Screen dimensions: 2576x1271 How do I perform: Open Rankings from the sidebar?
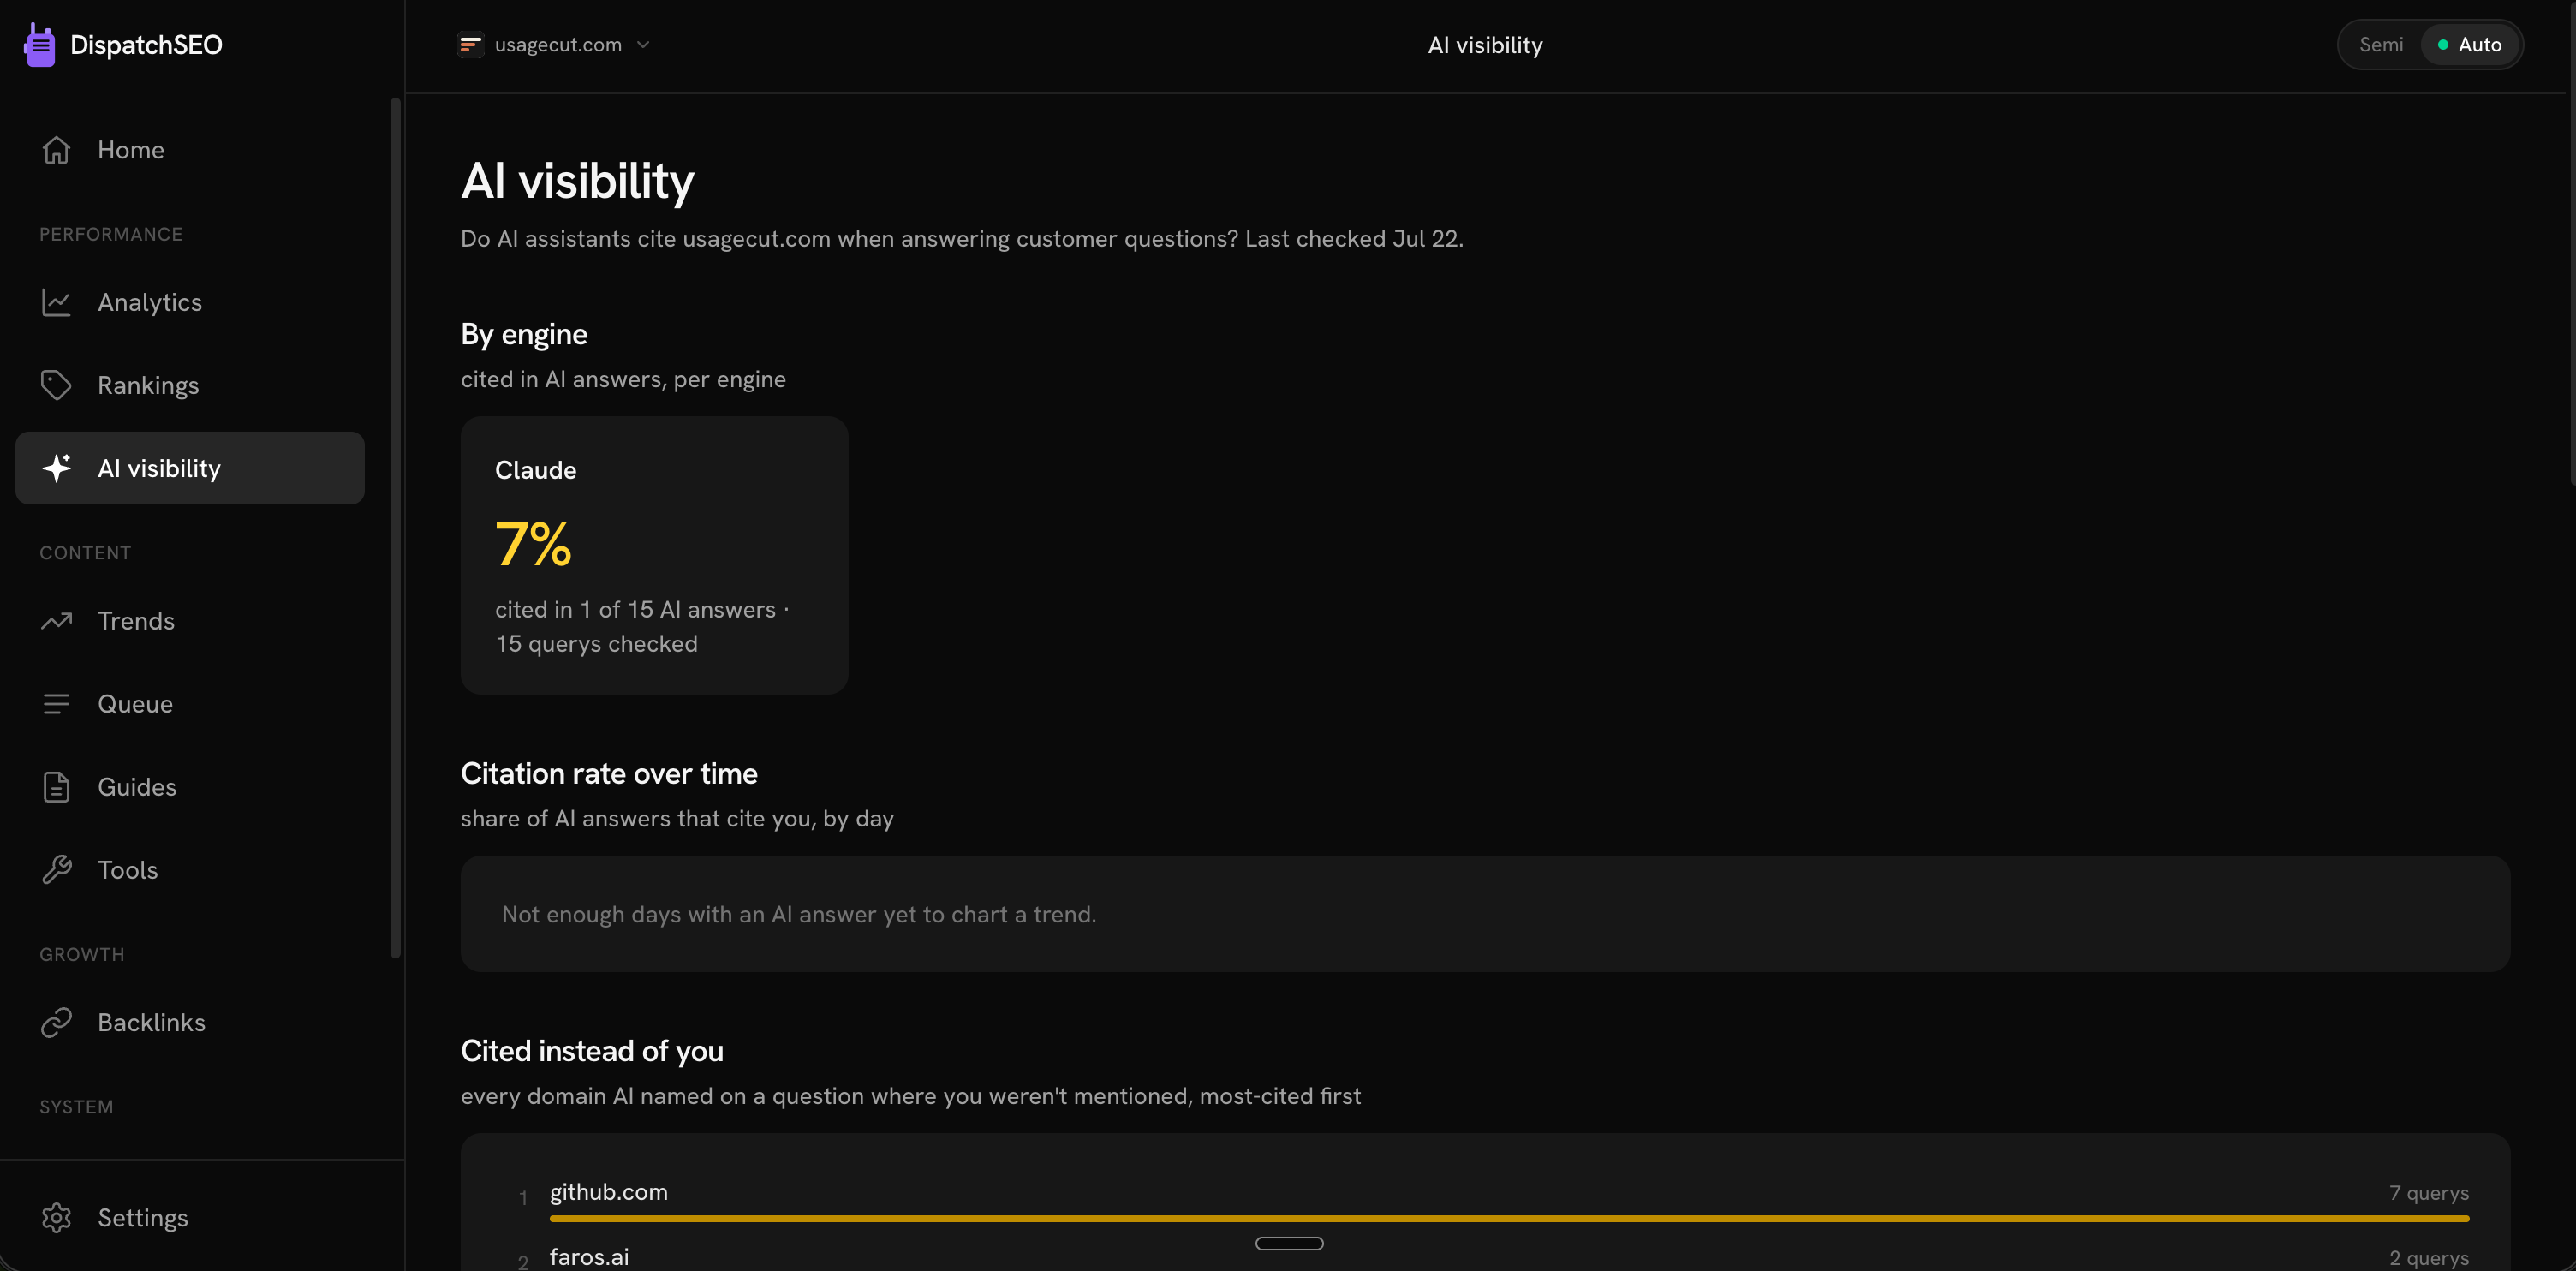(190, 385)
